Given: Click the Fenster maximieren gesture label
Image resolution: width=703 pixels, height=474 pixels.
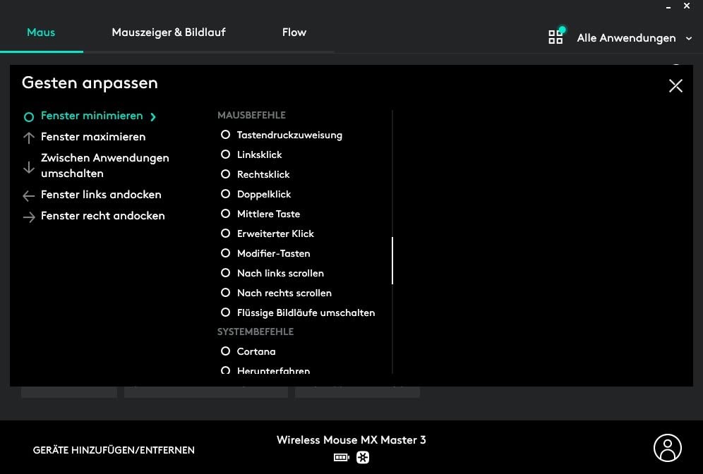Looking at the screenshot, I should coord(93,137).
